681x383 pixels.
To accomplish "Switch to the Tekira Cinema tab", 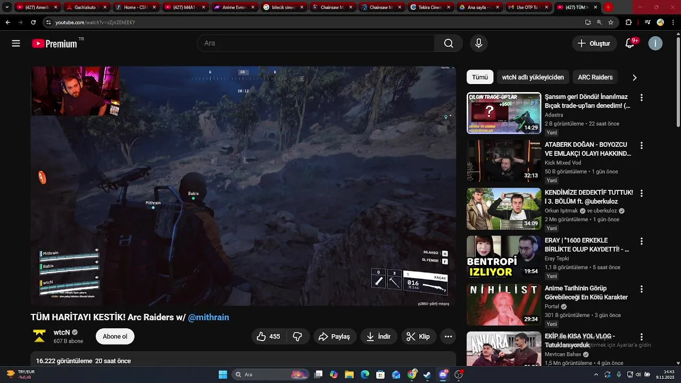I will point(430,7).
